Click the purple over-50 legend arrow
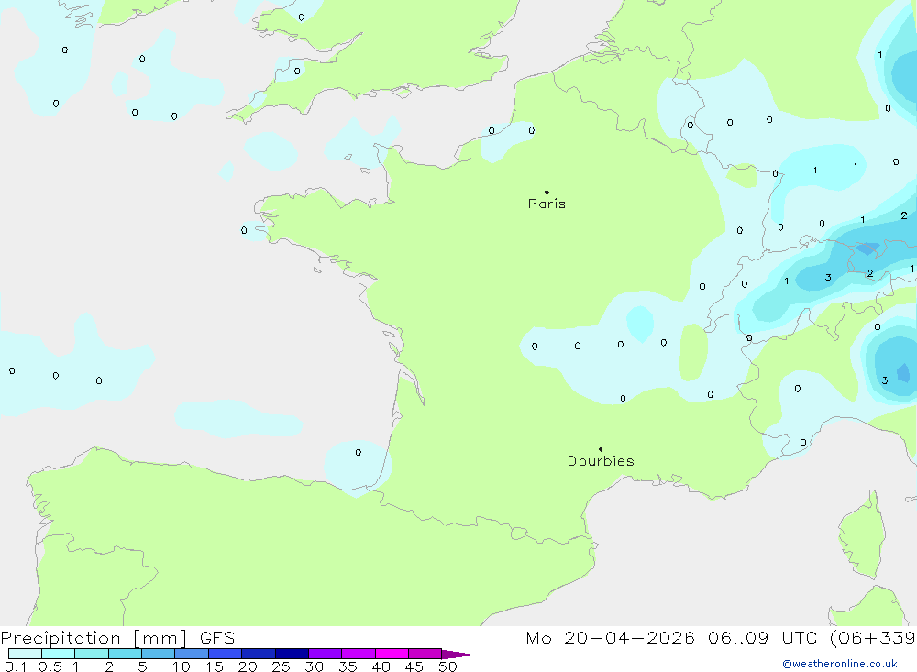This screenshot has width=917, height=672. pyautogui.click(x=458, y=655)
